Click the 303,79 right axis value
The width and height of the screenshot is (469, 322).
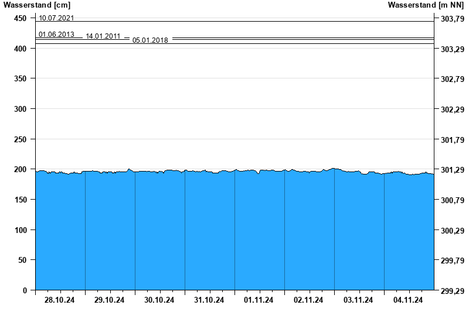pos(451,19)
